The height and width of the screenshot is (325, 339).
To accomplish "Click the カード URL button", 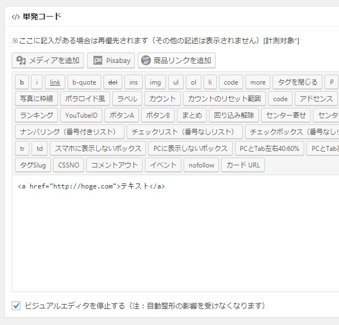I will coord(243,165).
